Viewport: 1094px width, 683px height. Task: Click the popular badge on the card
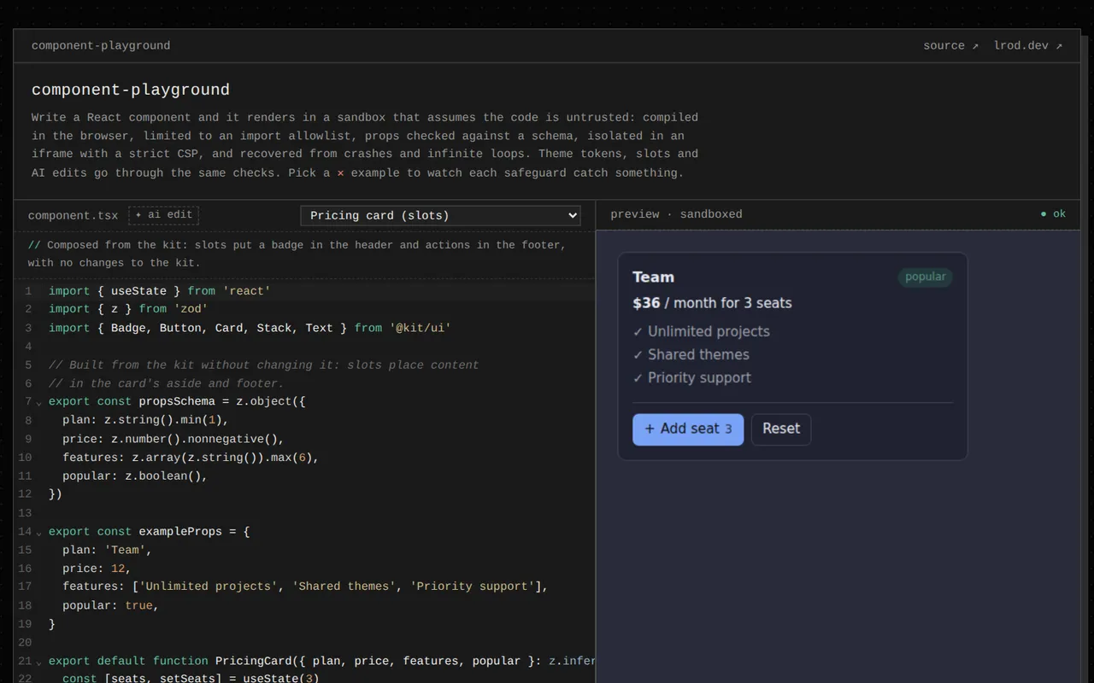point(925,277)
